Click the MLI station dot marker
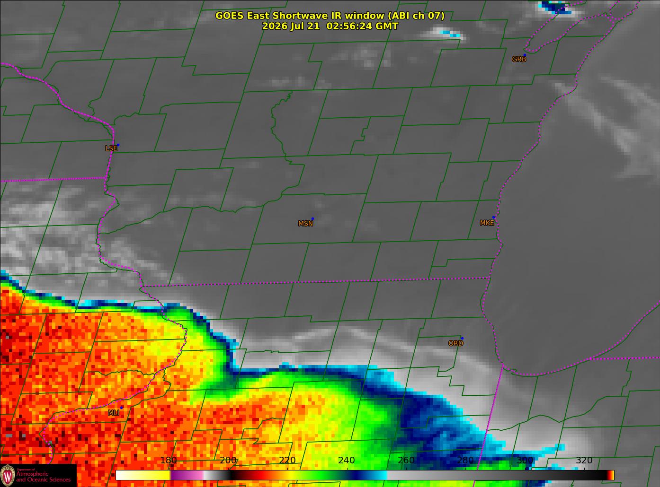Viewport: 660px width, 487px height. tap(122, 407)
